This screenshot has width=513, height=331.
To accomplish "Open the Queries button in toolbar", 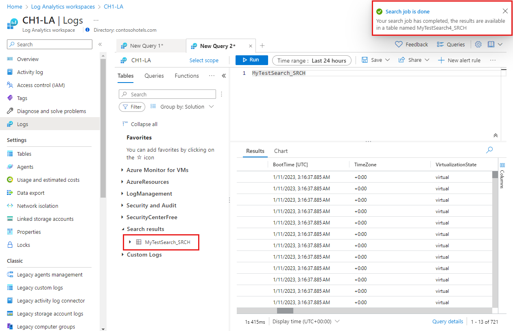I will (451, 44).
